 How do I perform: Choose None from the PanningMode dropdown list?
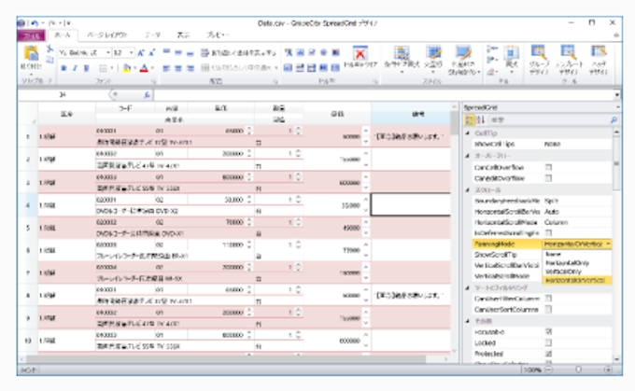[x=551, y=254]
